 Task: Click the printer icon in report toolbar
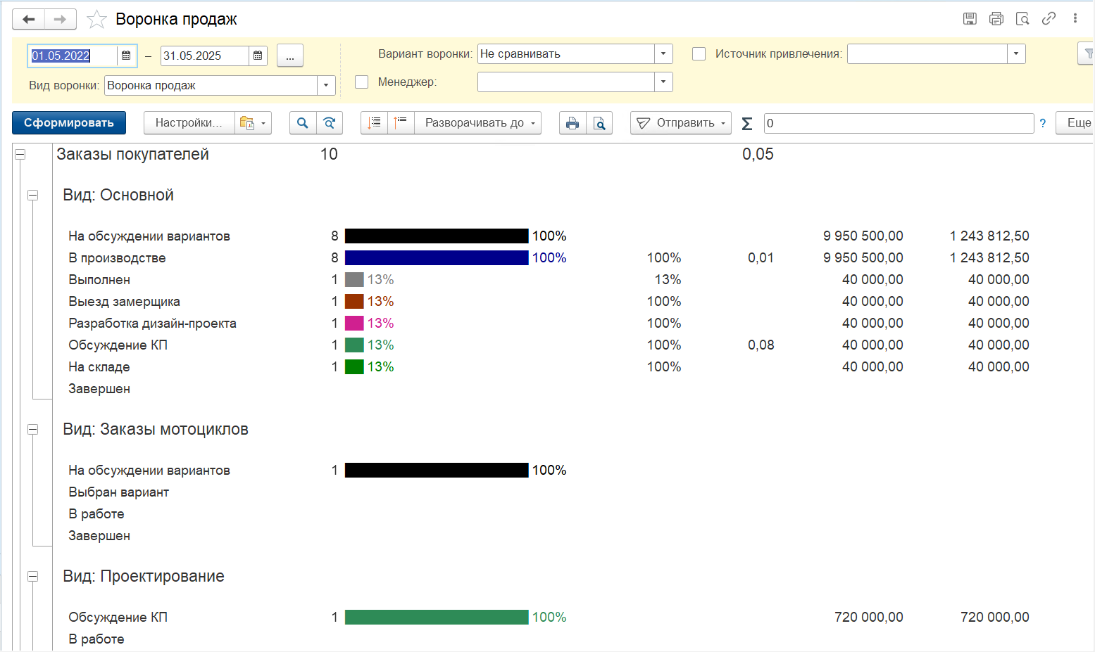[572, 123]
